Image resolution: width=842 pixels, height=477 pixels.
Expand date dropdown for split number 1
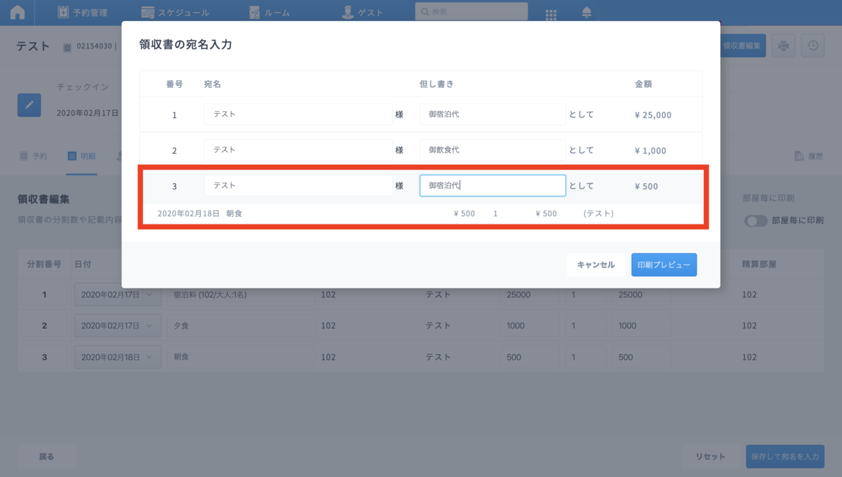coord(117,295)
